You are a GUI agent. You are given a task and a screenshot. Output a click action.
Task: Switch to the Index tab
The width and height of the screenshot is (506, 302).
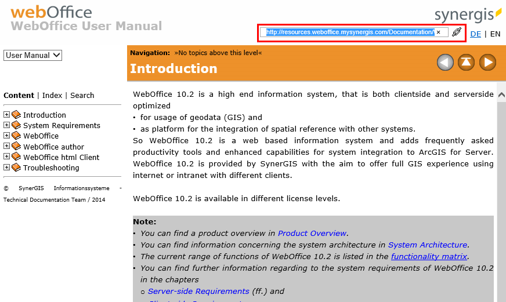click(52, 96)
